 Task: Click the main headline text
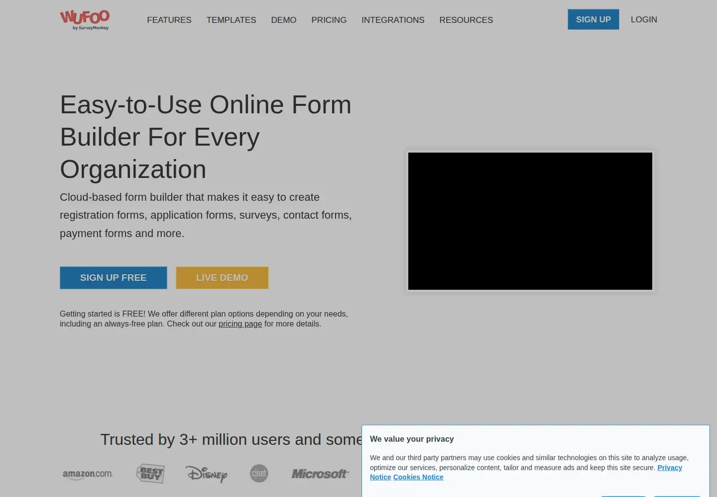(206, 137)
